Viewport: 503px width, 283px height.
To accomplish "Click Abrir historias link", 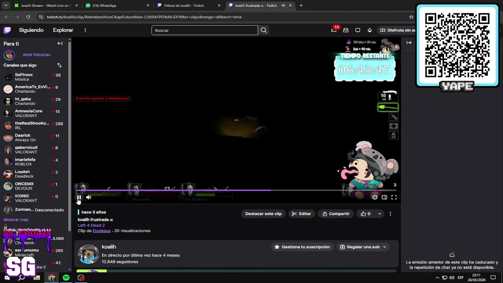I will [37, 55].
